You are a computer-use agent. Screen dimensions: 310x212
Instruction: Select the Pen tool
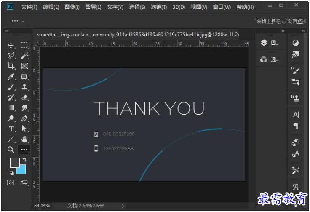[24, 118]
